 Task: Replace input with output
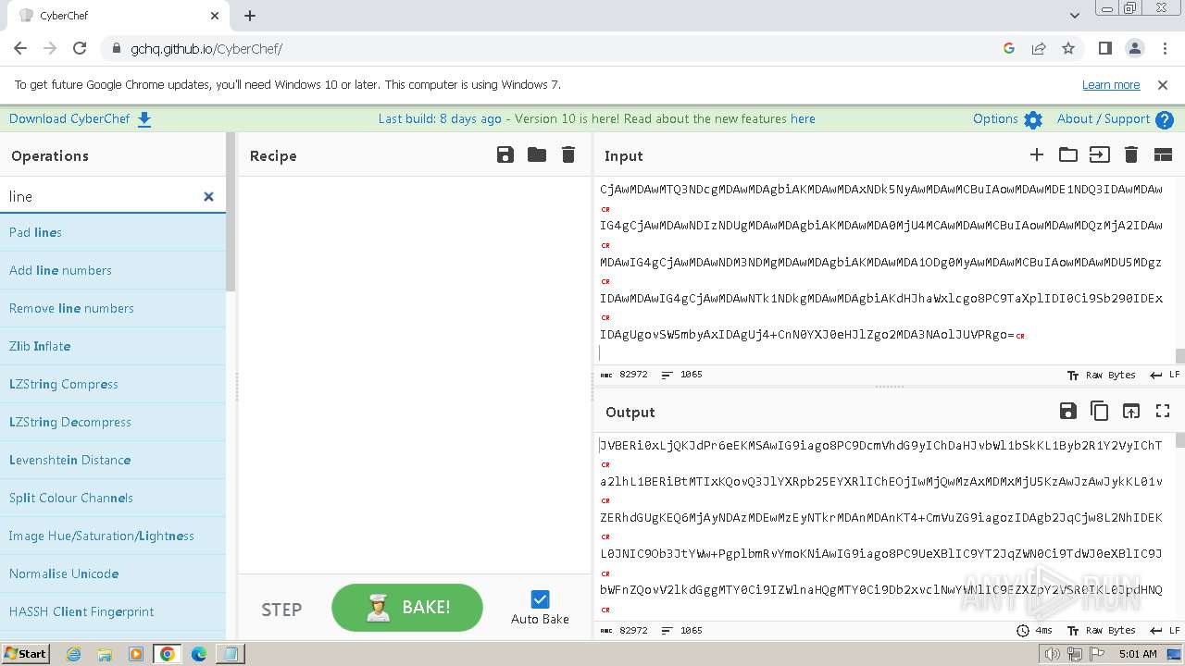tap(1131, 411)
